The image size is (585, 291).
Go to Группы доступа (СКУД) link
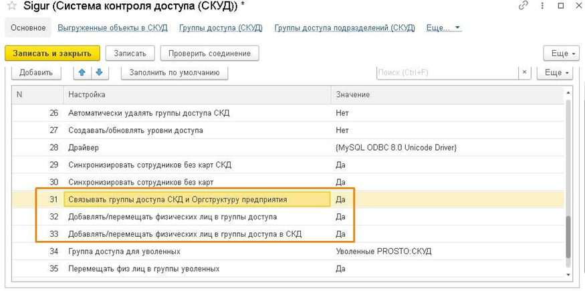(x=221, y=28)
